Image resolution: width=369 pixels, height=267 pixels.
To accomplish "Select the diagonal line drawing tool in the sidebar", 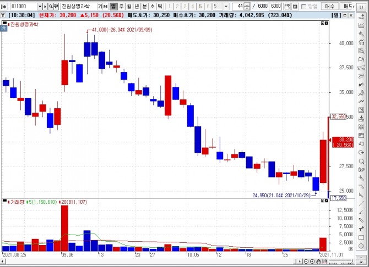I will (361, 204).
